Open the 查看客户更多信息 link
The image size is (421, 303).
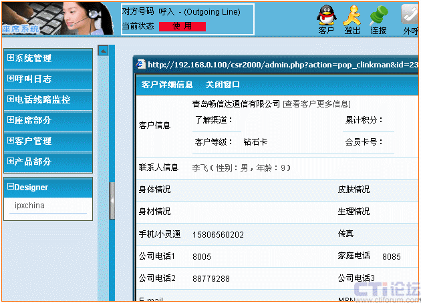[316, 104]
